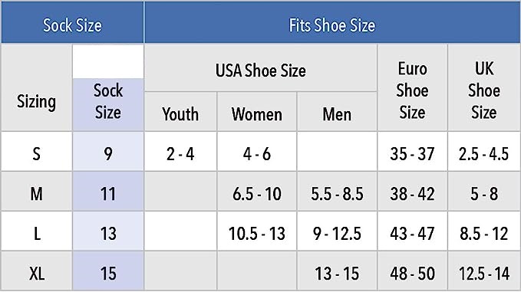Click sock size 13 cell
This screenshot has width=521, height=292.
pos(108,234)
